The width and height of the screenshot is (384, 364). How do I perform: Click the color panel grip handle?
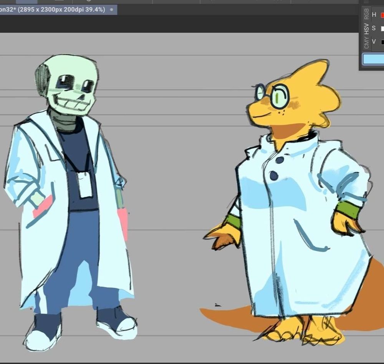[366, 2]
